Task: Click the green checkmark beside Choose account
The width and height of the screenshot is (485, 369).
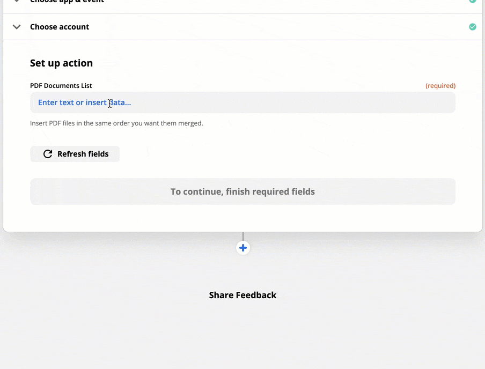Action: tap(472, 27)
